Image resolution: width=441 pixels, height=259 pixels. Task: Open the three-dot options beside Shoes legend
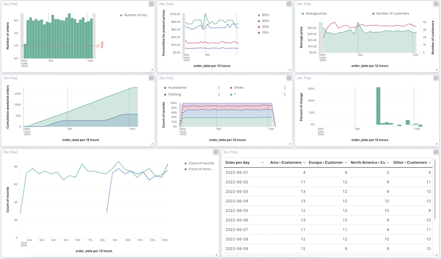click(x=285, y=88)
